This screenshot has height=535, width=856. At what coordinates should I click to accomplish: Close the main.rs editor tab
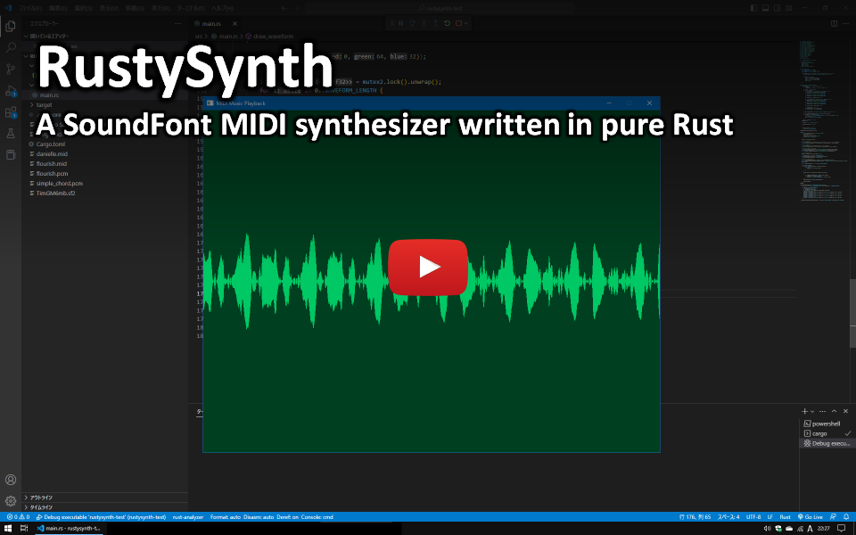pos(235,23)
